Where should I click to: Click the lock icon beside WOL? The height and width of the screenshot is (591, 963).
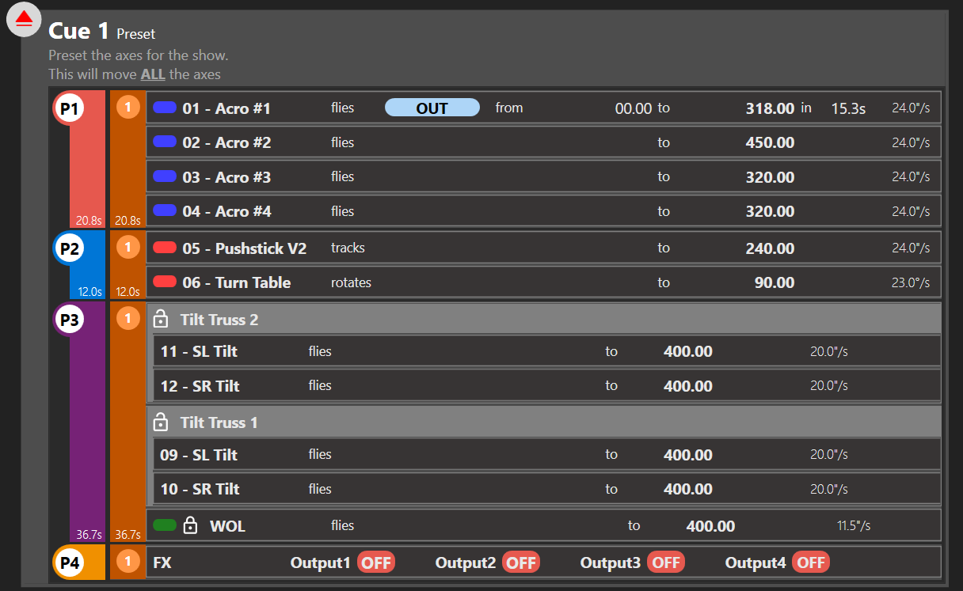pyautogui.click(x=190, y=525)
